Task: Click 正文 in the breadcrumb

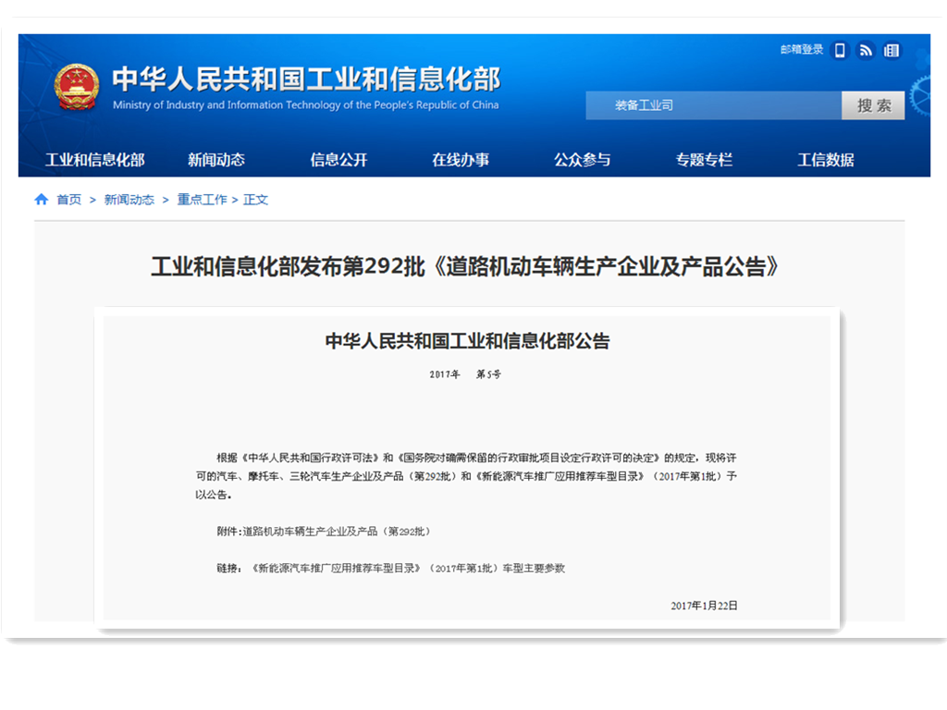Action: pyautogui.click(x=255, y=200)
